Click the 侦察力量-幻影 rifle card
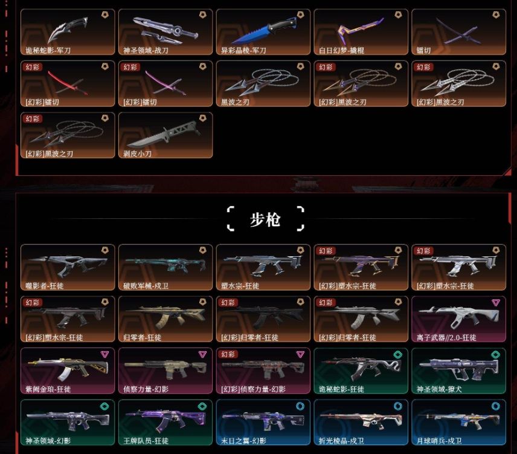 (x=165, y=371)
